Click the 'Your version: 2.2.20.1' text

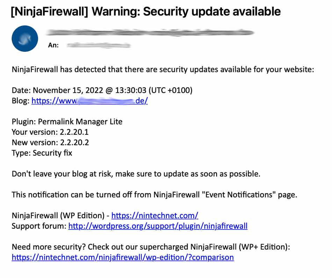click(x=50, y=132)
